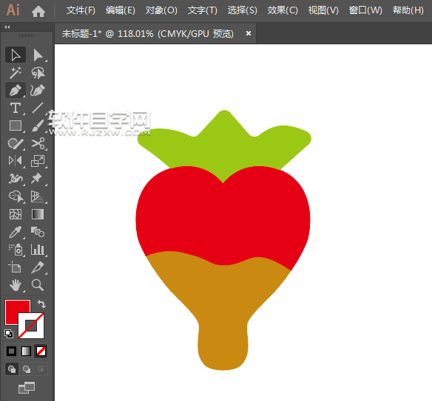Viewport: 432px width, 401px height.
Task: Collapse the toolbar with double arrows
Action: (x=7, y=27)
